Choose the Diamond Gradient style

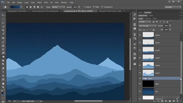(x=42, y=7)
